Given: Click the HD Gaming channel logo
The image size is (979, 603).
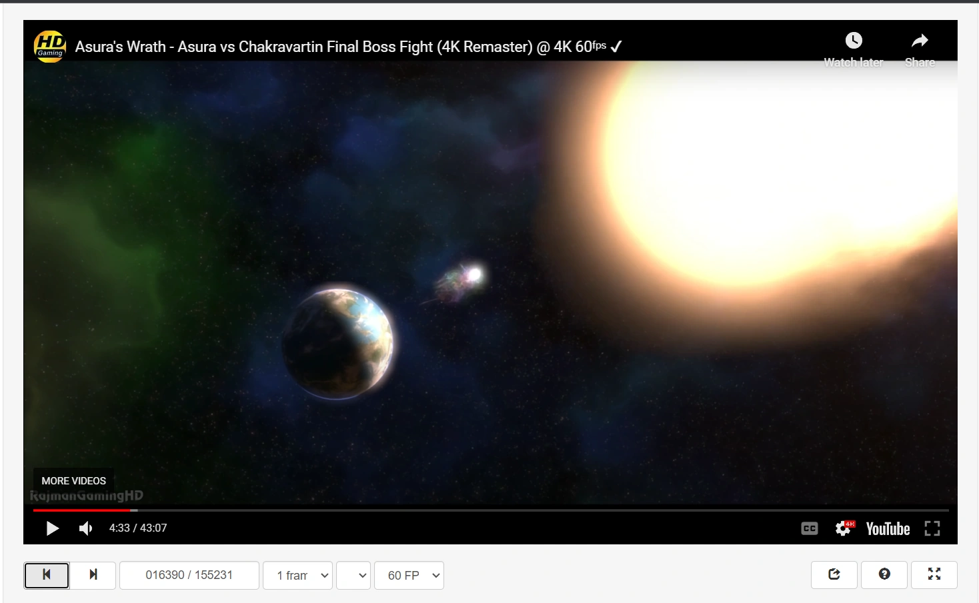Looking at the screenshot, I should (50, 47).
